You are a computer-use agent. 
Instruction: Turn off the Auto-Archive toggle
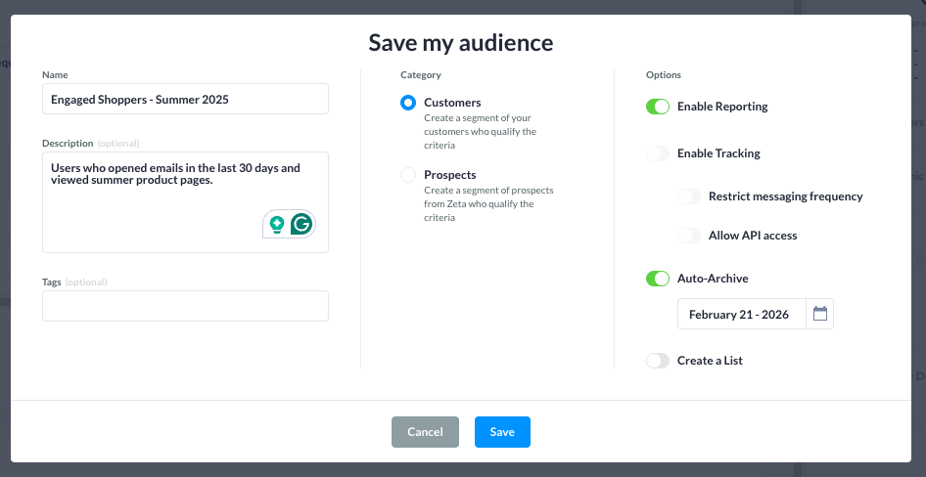[x=657, y=279]
